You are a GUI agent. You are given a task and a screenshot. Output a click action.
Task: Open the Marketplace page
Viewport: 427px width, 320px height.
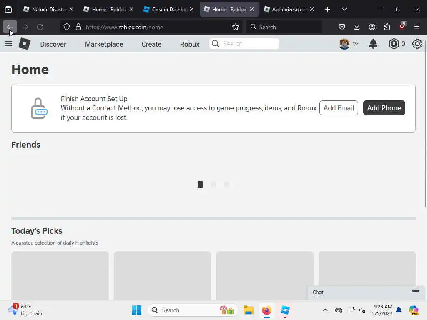coord(104,44)
